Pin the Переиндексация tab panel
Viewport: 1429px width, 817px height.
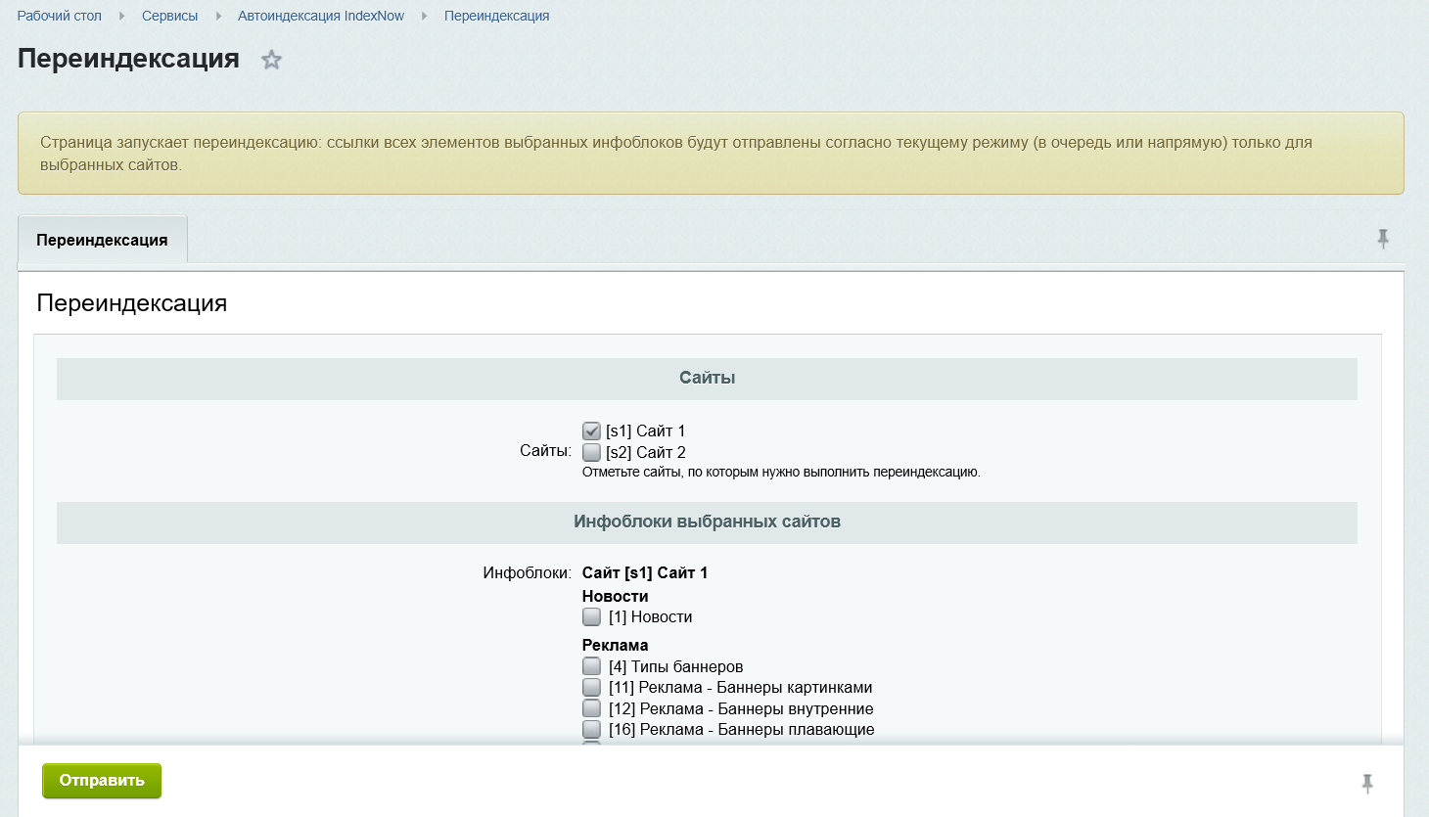click(x=1383, y=238)
